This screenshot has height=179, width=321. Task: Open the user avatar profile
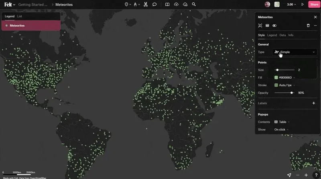pos(267,4)
